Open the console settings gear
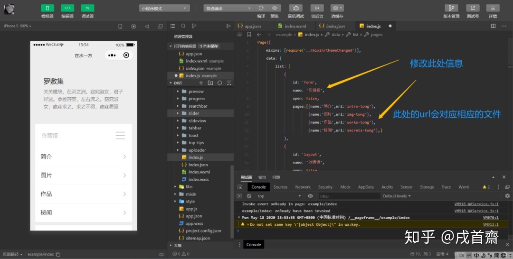The image size is (513, 259). pyautogui.click(x=507, y=196)
